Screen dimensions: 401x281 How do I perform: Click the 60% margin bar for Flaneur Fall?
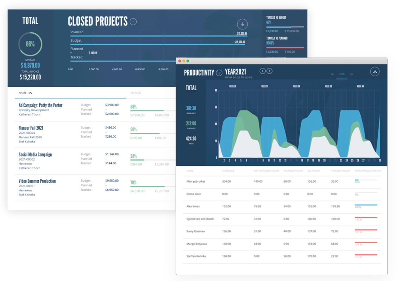pos(153,133)
